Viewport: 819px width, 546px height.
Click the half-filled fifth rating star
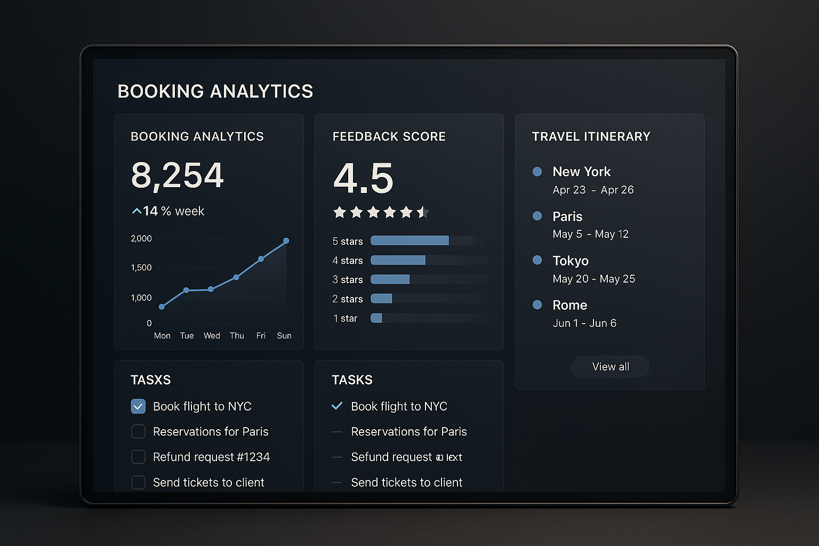pyautogui.click(x=423, y=212)
